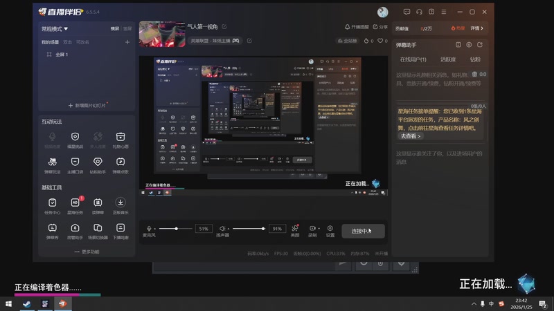Click 去查看 in task notification
This screenshot has width=554, height=311.
[411, 136]
